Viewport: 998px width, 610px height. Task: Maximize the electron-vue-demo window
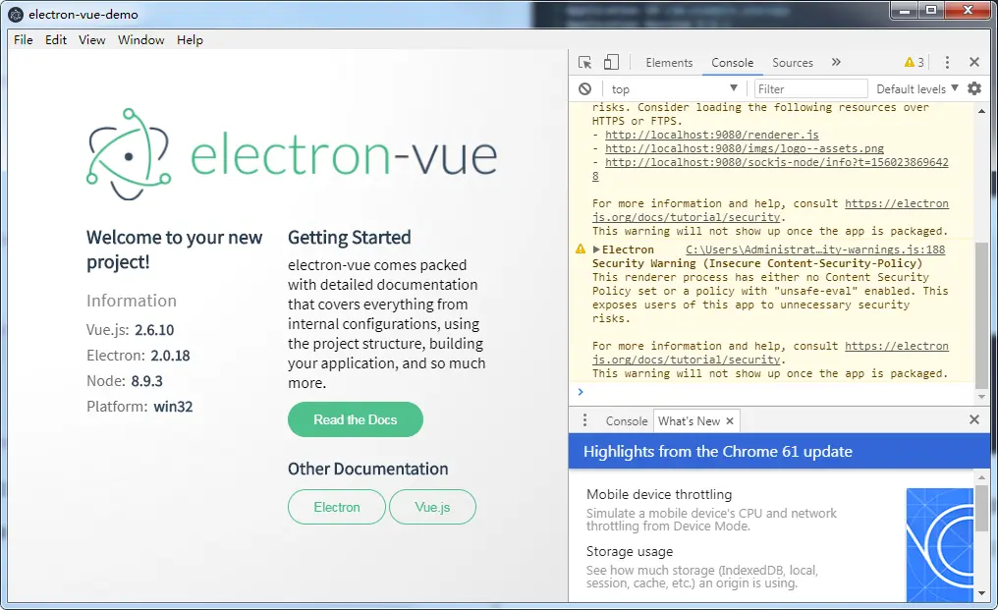coord(931,10)
